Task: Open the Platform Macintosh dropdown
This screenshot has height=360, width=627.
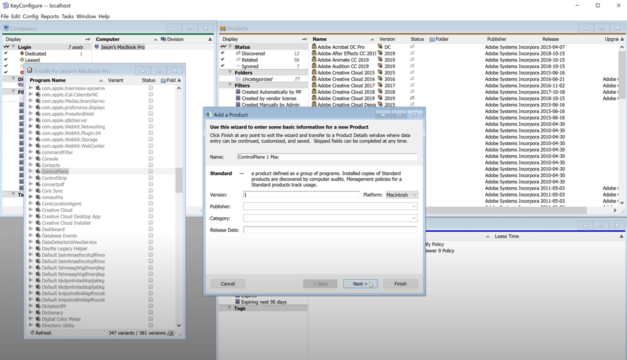Action: tap(402, 195)
